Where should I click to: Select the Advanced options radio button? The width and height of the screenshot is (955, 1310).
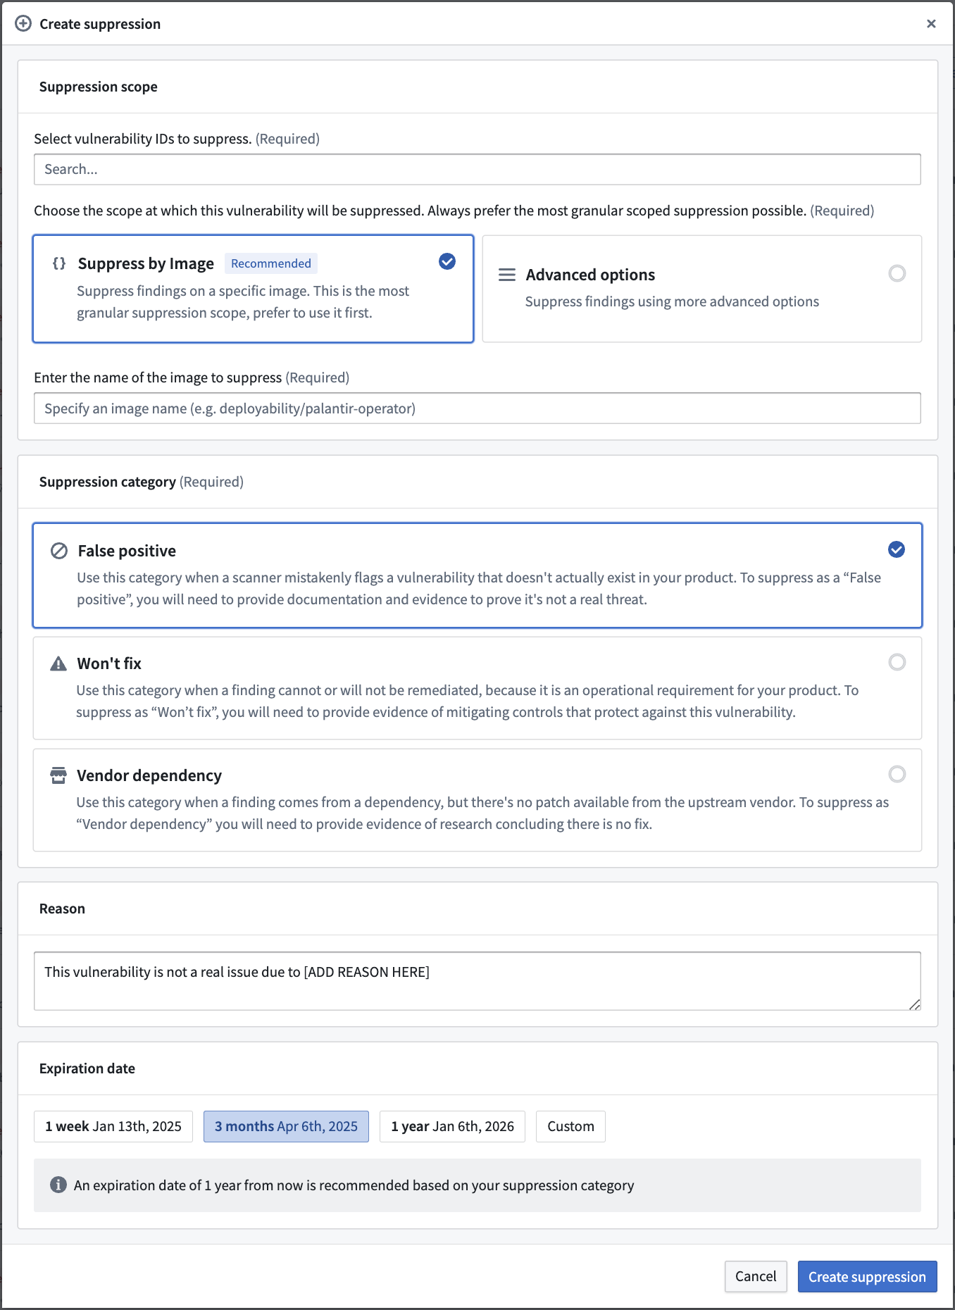tap(897, 273)
